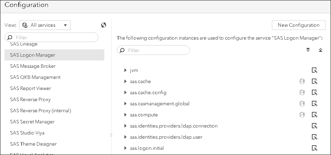Click globe icon next to sas.cache.config
The image size is (331, 155).
point(302,93)
